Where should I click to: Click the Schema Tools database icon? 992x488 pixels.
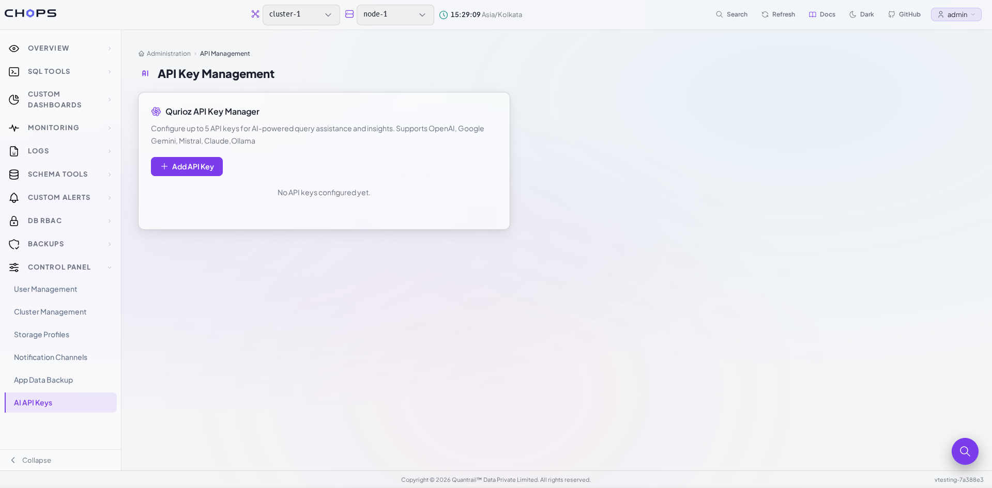tap(14, 175)
